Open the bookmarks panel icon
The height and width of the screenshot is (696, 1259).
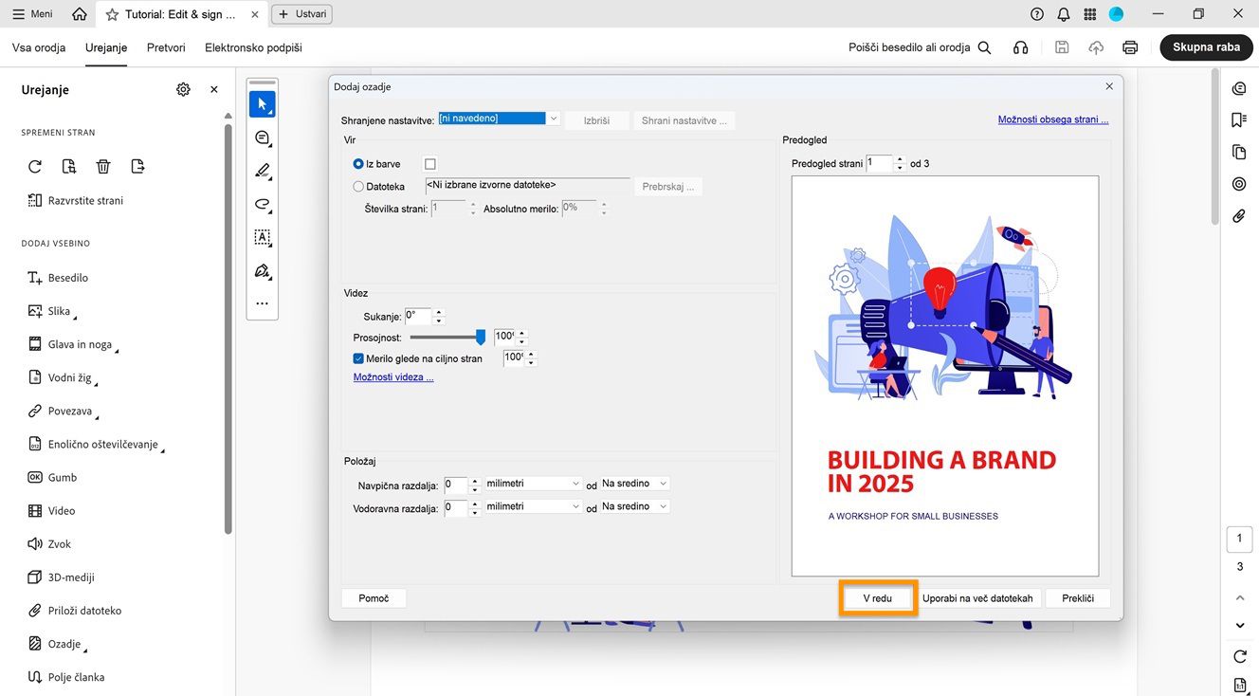(x=1239, y=119)
